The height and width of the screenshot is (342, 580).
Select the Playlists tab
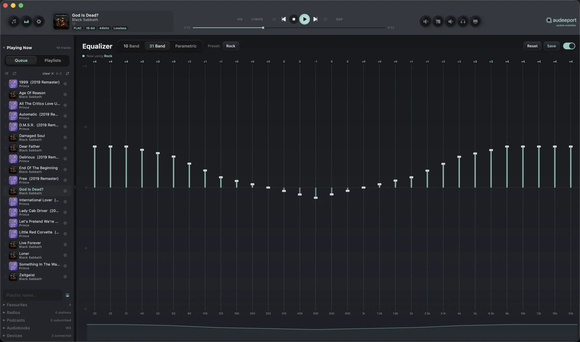[x=53, y=60]
